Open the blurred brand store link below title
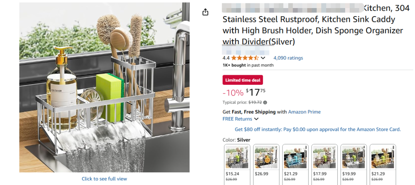 pos(246,50)
